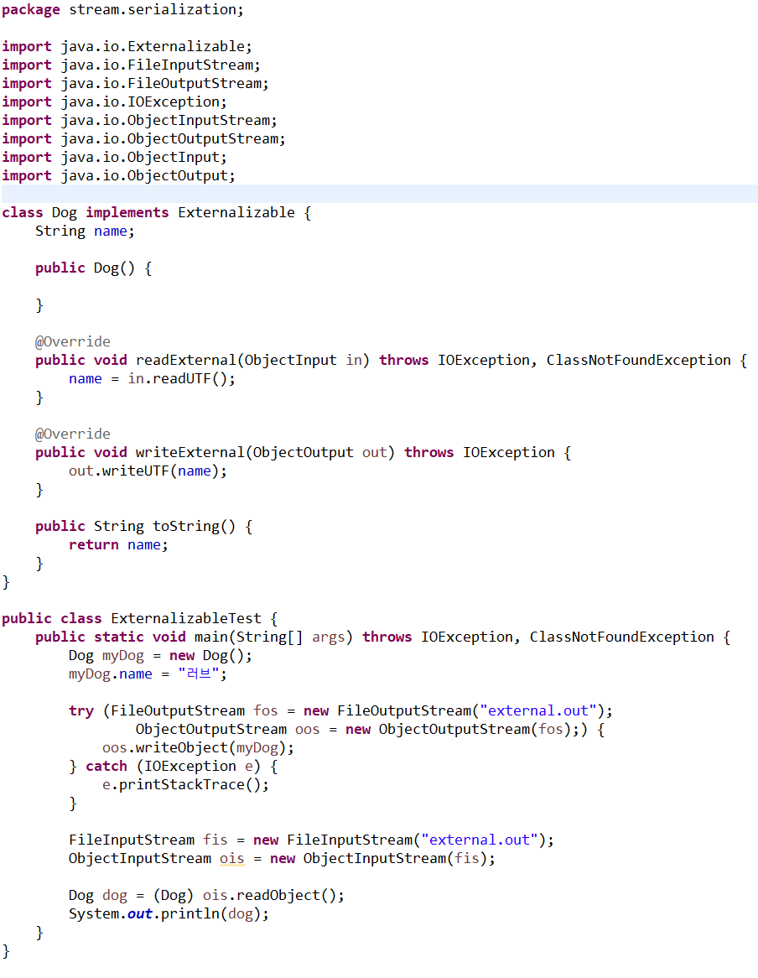Click the writeExternal method signature
The image size is (758, 978).
point(303,453)
